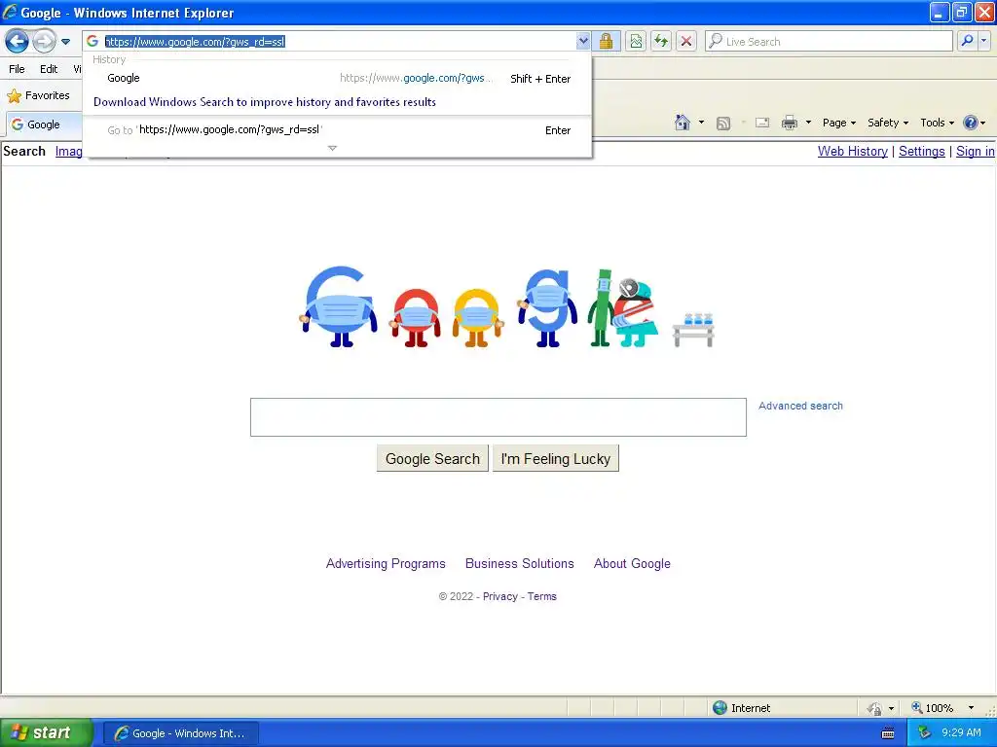997x747 pixels.
Task: Click the Print icon
Action: point(789,123)
